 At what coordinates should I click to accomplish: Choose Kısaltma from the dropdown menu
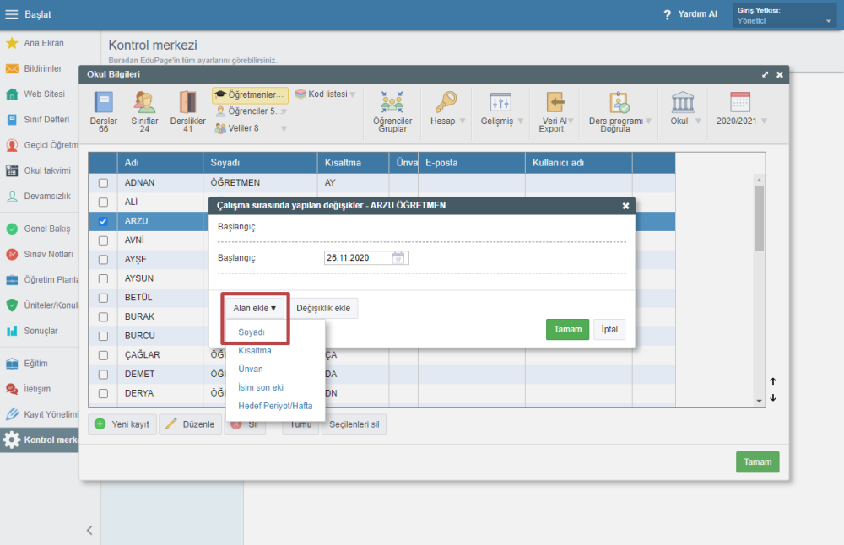click(255, 351)
